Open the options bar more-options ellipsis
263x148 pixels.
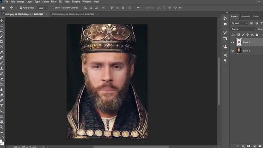[138, 8]
